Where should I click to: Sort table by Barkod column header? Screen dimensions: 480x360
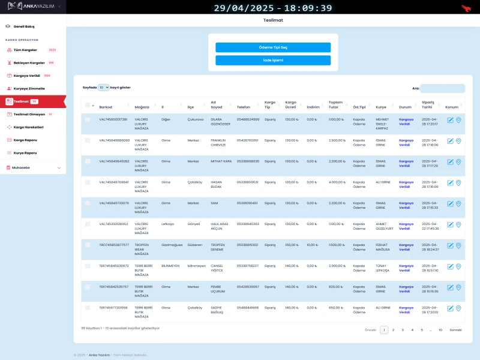point(106,107)
